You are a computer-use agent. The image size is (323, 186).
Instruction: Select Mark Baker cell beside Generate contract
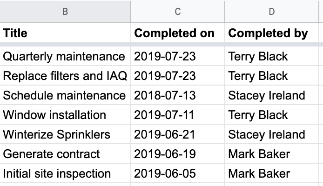point(272,154)
